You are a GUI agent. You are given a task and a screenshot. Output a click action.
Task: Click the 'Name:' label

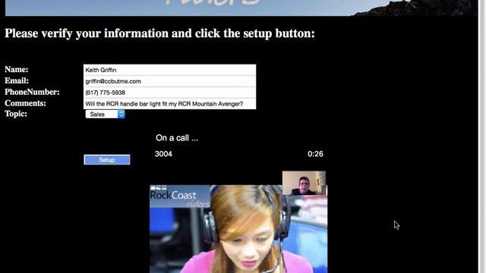tap(17, 69)
